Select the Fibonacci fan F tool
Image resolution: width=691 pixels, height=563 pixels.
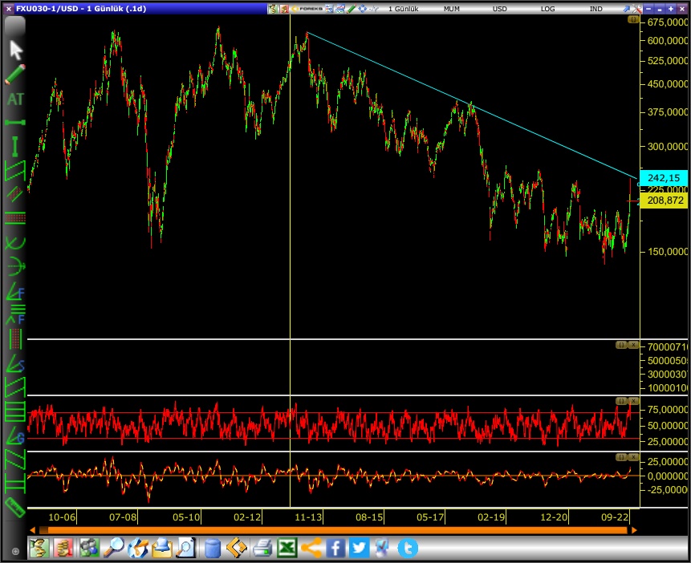15,292
